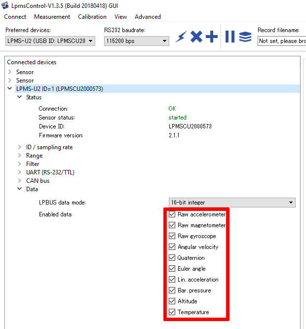Toggle the Euler angle checkbox
306x329 pixels.
point(172,269)
